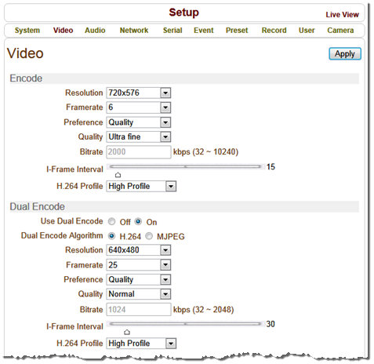This screenshot has height=364, width=374.
Task: Expand the Dual Encode Framerate dropdown showing 25
Action: pos(139,265)
